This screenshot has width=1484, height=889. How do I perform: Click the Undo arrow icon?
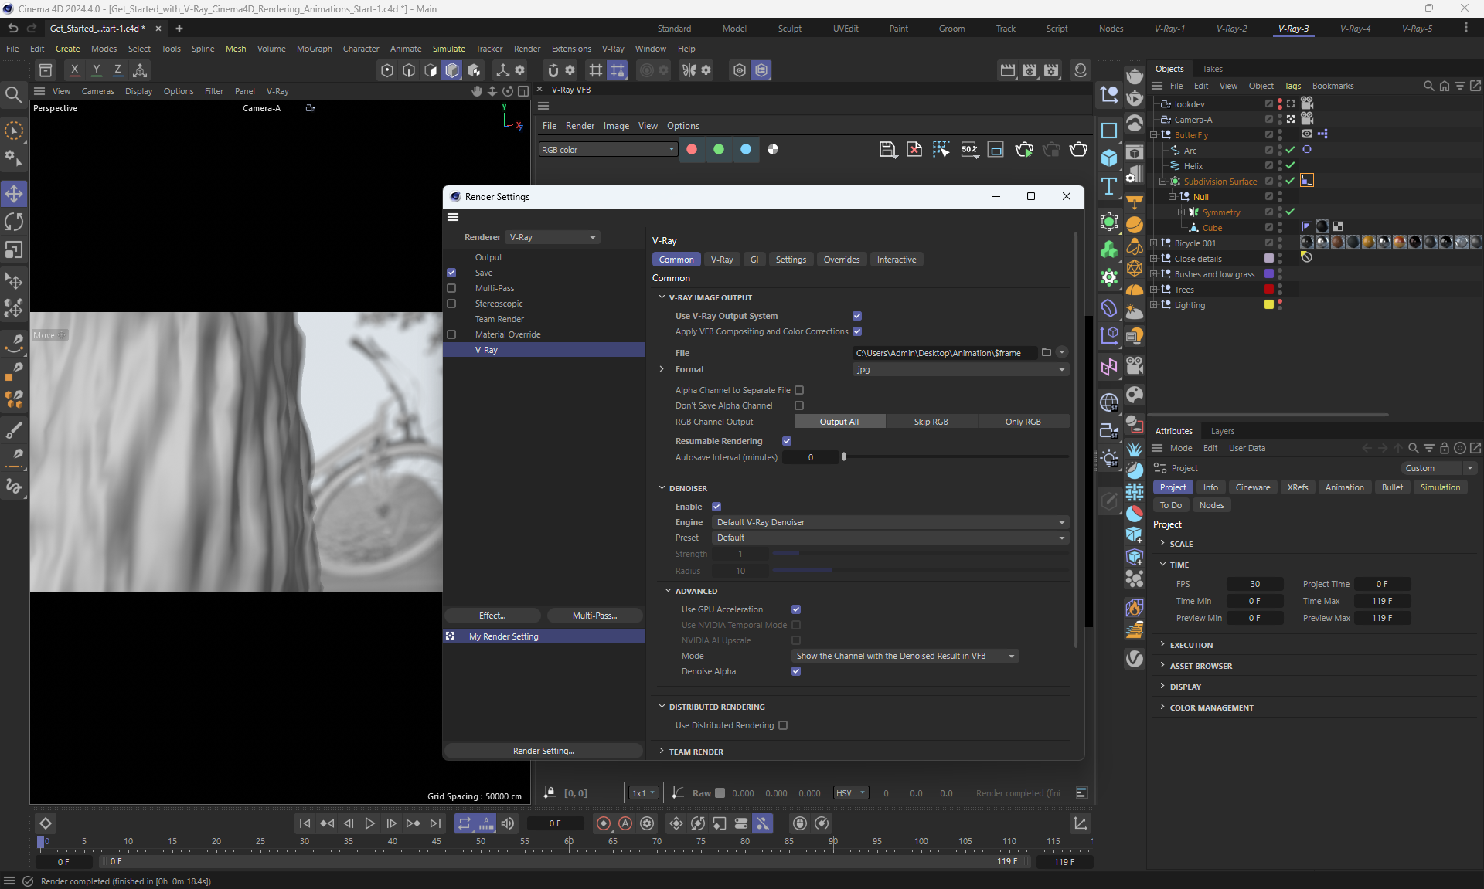[x=13, y=29]
